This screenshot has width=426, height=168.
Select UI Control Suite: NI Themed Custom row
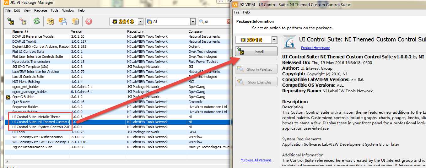[117, 122]
